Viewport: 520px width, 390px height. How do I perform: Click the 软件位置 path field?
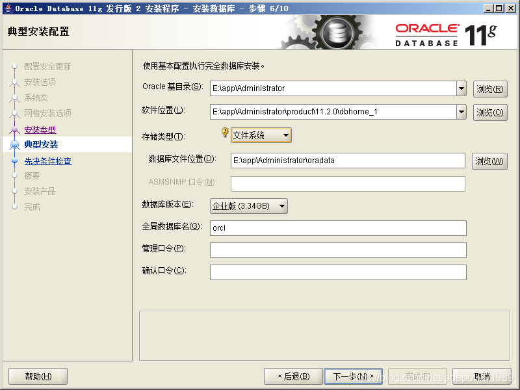333,112
